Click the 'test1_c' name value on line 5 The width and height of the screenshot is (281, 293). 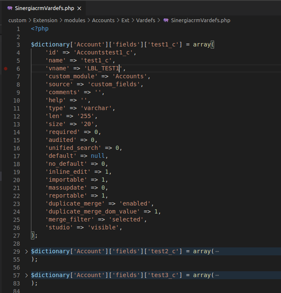96,61
